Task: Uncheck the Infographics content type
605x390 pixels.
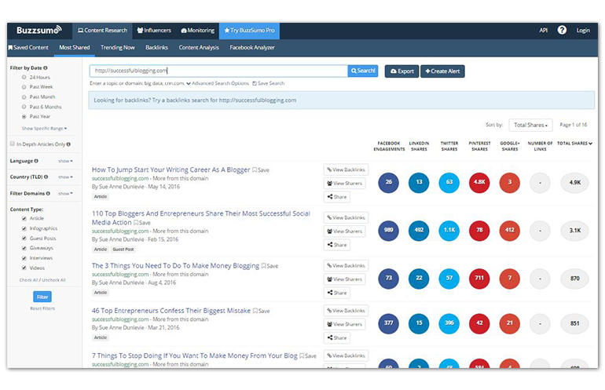Action: coord(24,228)
